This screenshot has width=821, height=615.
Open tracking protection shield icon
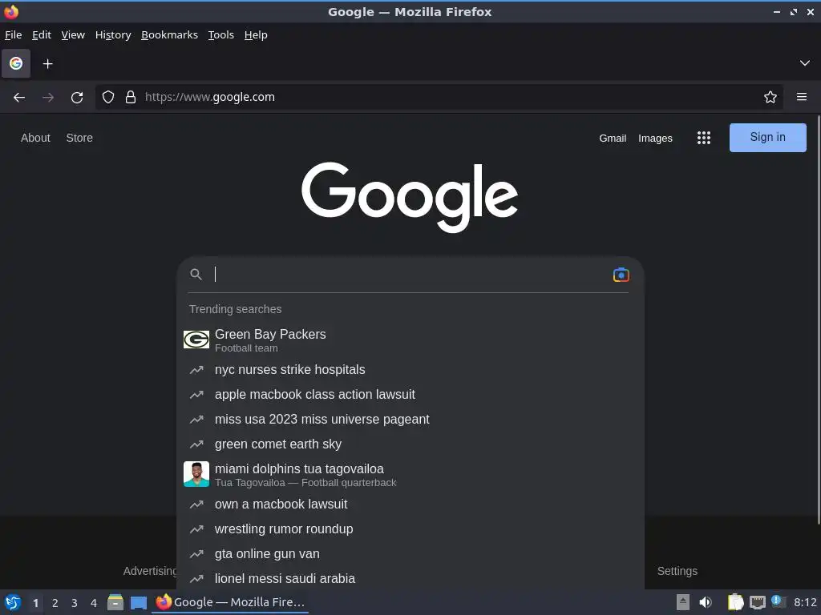point(108,97)
